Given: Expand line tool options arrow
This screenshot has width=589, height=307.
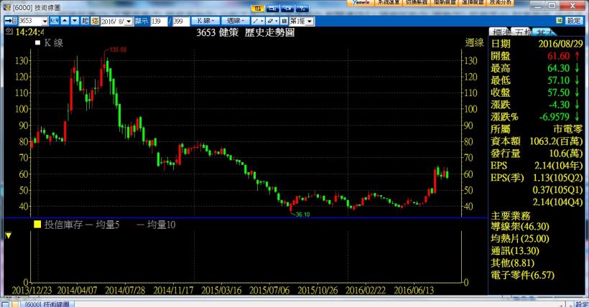Looking at the screenshot, I should coord(262,21).
